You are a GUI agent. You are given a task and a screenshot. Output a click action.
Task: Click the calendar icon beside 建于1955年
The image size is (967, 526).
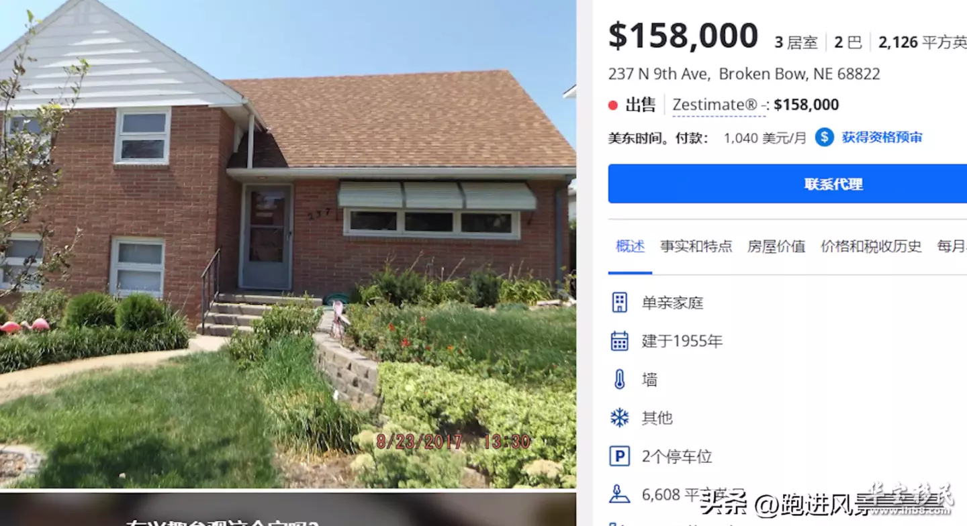(619, 341)
